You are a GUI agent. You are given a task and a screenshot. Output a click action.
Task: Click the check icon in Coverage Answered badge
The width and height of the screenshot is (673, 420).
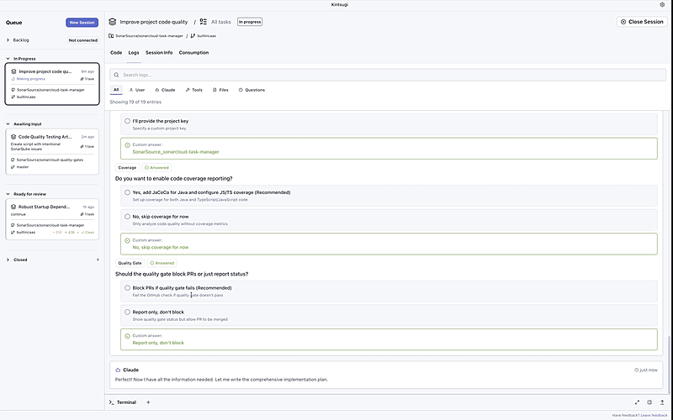pos(146,167)
